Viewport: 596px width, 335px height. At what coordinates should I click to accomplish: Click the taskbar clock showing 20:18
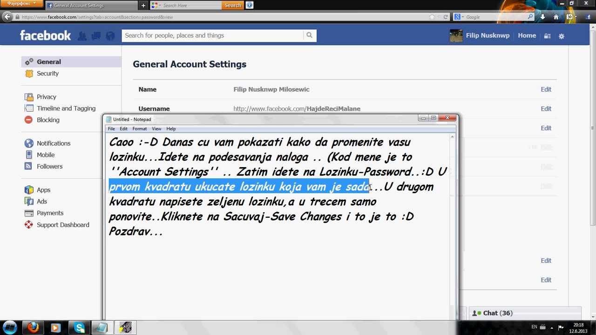[578, 328]
